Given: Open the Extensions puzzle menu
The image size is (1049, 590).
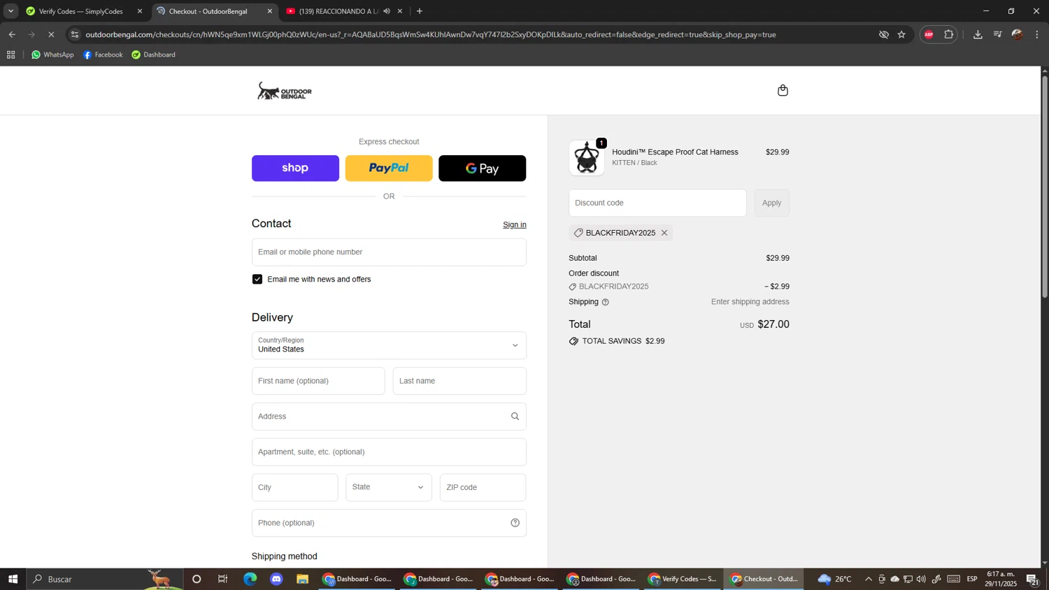Looking at the screenshot, I should click(949, 34).
